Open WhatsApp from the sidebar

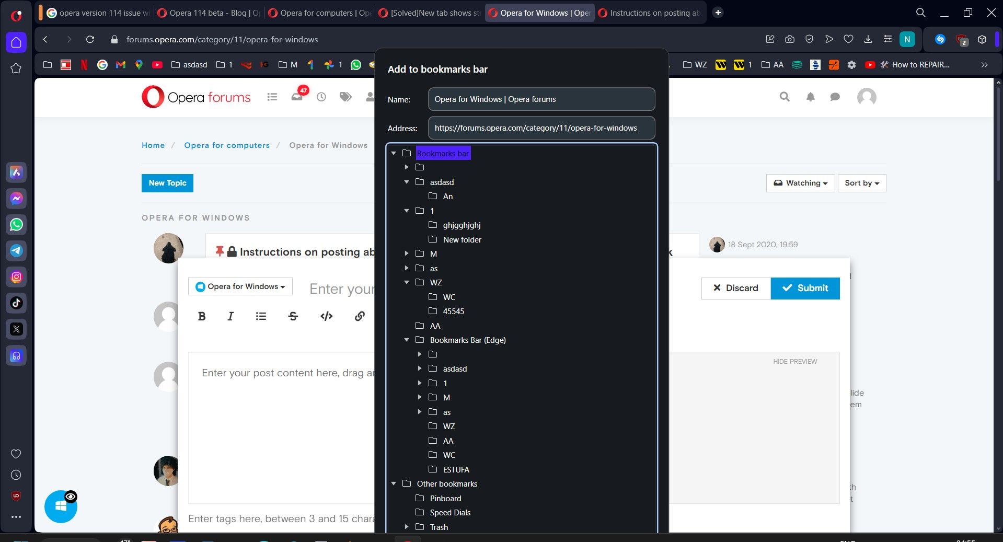tap(16, 225)
